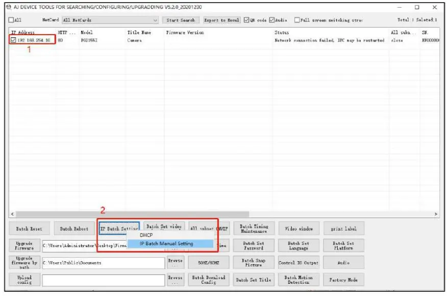Choose DHCP from popup menu
Image resolution: width=447 pixels, height=296 pixels.
[x=146, y=235]
